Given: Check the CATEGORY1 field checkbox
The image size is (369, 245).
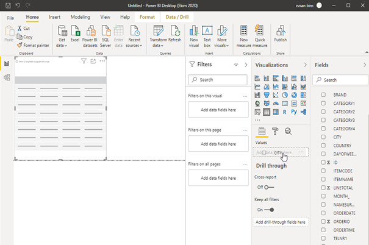Looking at the screenshot, I should click(324, 103).
